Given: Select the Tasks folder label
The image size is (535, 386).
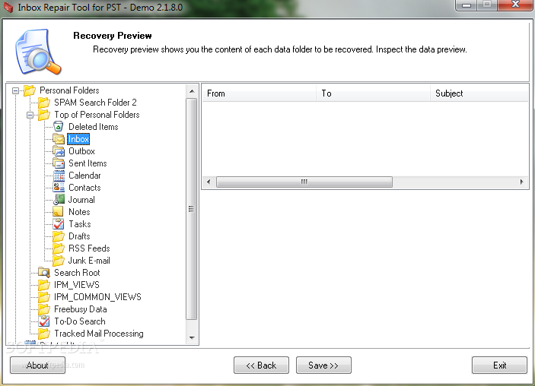Looking at the screenshot, I should (80, 224).
